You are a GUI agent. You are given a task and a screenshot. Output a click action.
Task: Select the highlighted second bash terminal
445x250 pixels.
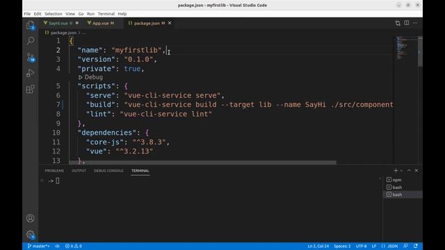pos(403,194)
